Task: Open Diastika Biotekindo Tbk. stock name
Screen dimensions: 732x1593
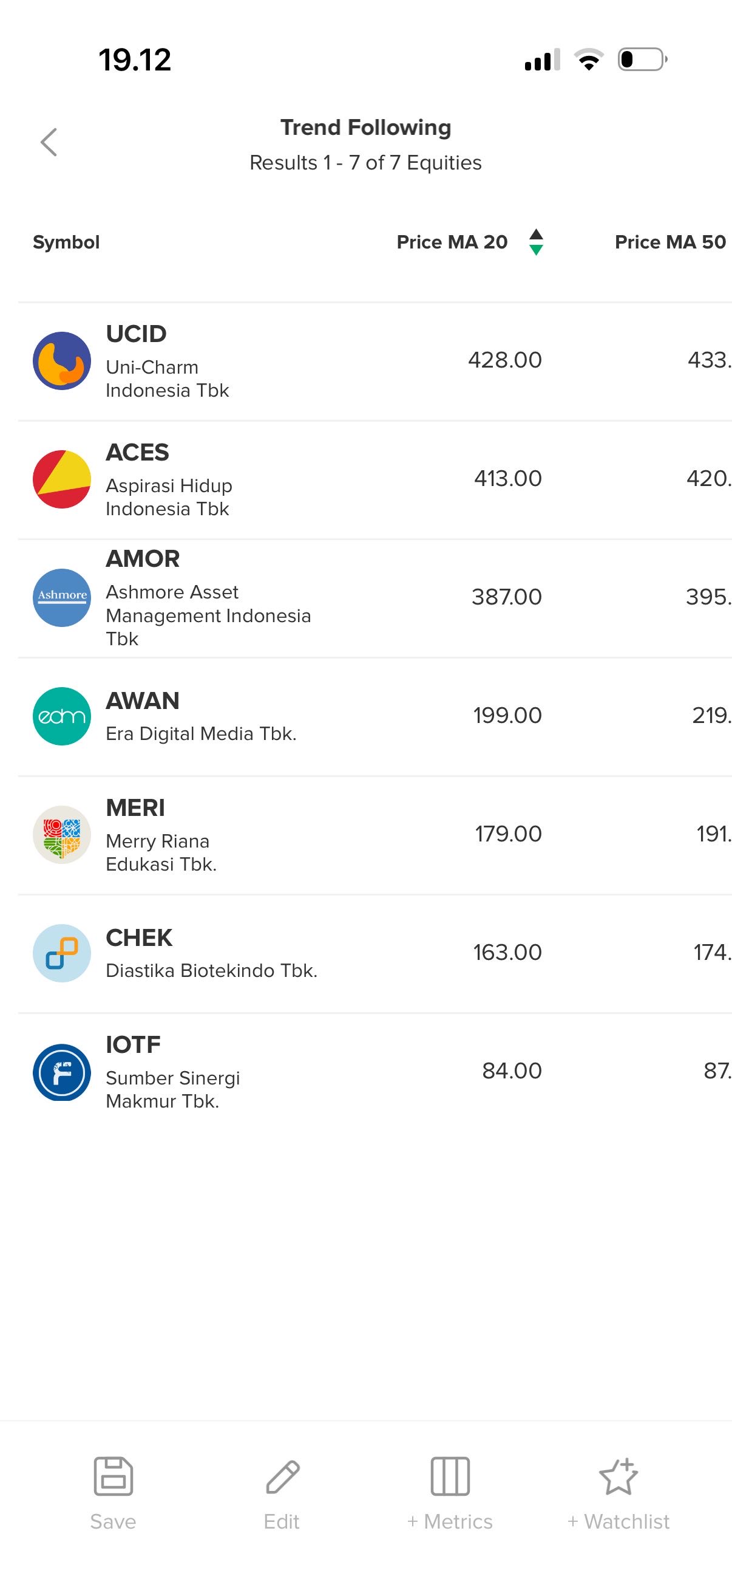Action: click(211, 970)
